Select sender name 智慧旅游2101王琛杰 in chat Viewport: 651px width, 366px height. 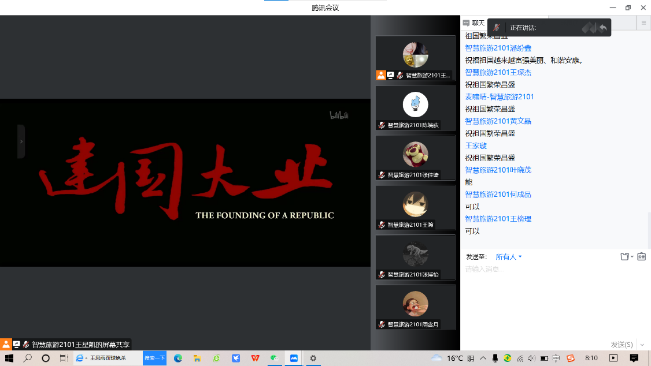(x=498, y=73)
